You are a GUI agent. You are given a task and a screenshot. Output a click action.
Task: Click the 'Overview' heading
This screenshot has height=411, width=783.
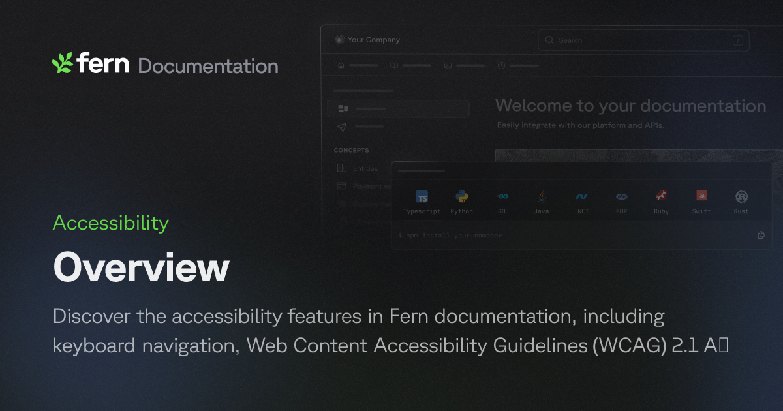coord(141,267)
